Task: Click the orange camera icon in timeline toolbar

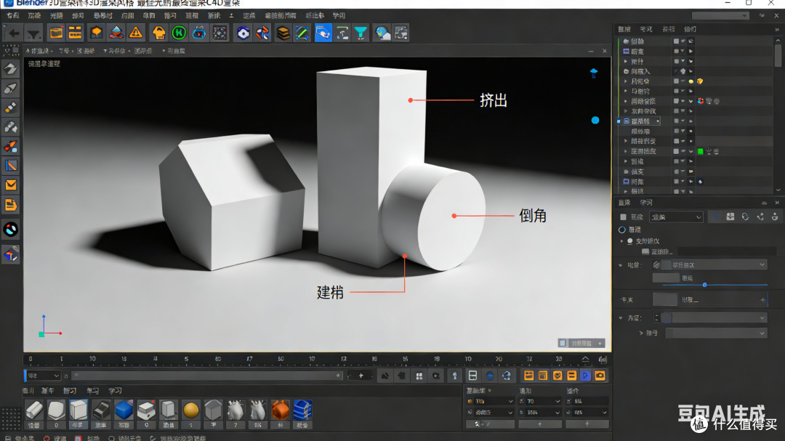Action: click(600, 376)
